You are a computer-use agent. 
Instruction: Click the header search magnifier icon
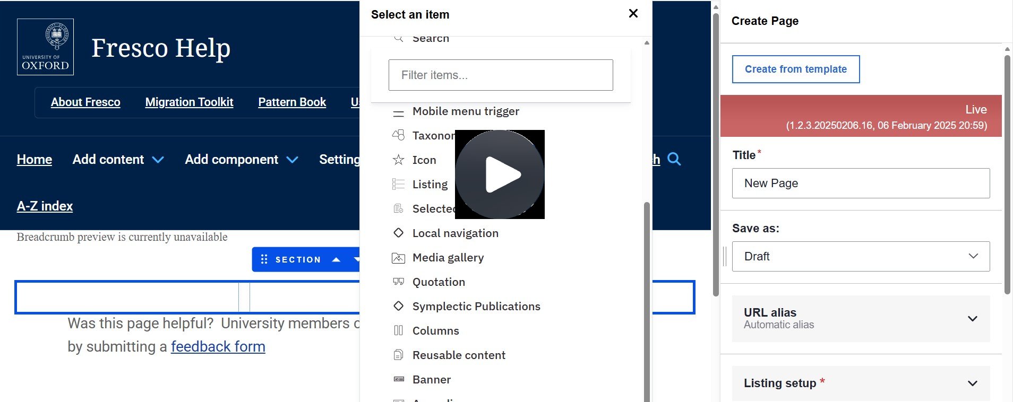tap(674, 159)
